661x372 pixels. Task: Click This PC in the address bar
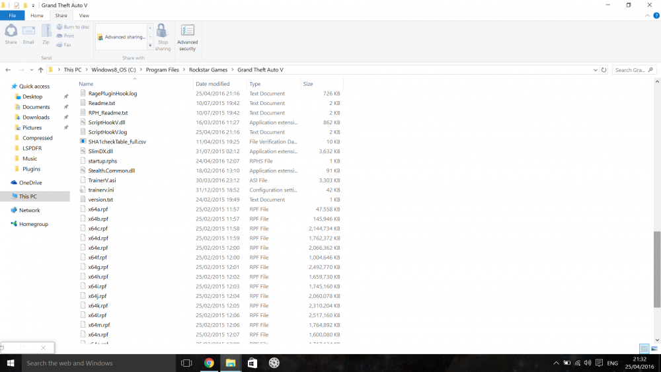[73, 70]
